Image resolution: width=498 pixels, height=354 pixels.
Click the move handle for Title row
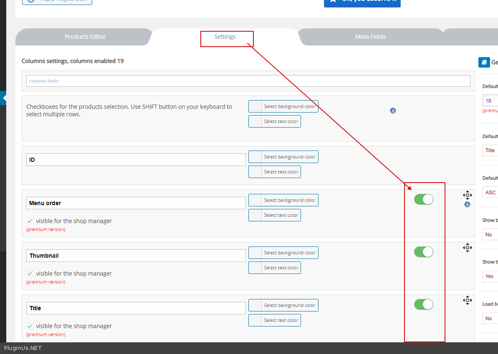(x=467, y=300)
